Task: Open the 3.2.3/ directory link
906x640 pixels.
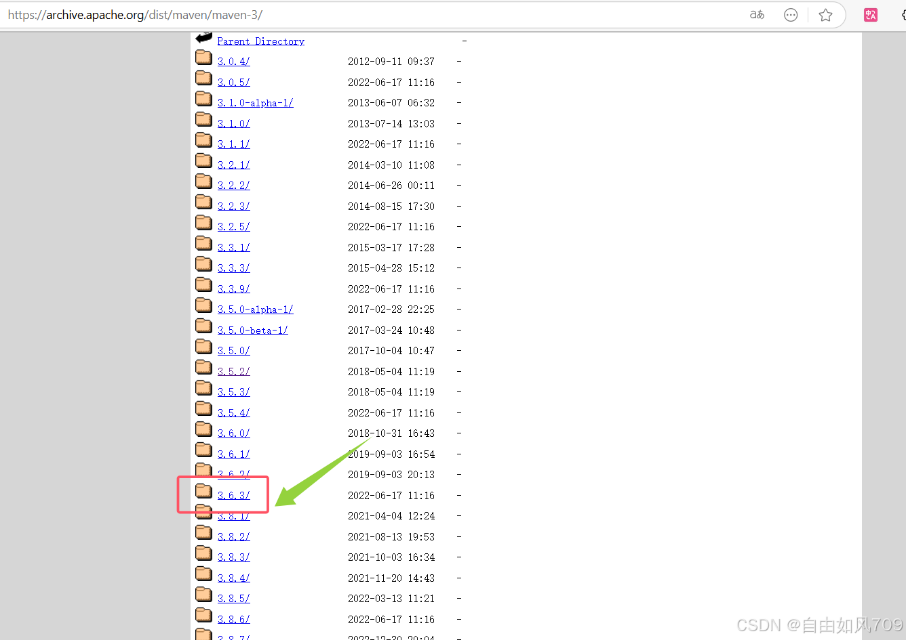Action: 234,207
